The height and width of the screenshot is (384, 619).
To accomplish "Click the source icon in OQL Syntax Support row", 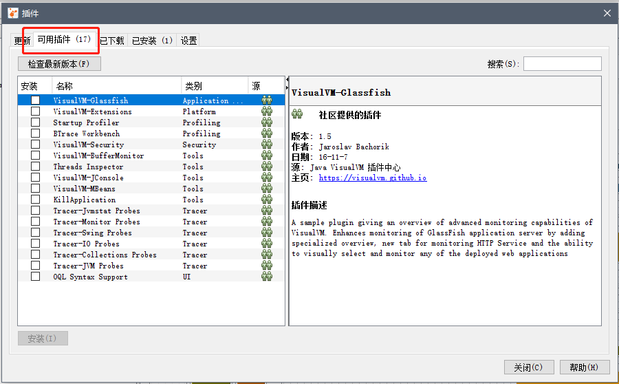I will (267, 277).
